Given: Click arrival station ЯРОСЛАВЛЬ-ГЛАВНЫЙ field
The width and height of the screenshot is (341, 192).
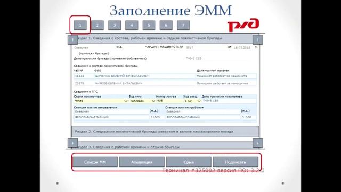Looking at the screenshot, I should pos(203,117).
